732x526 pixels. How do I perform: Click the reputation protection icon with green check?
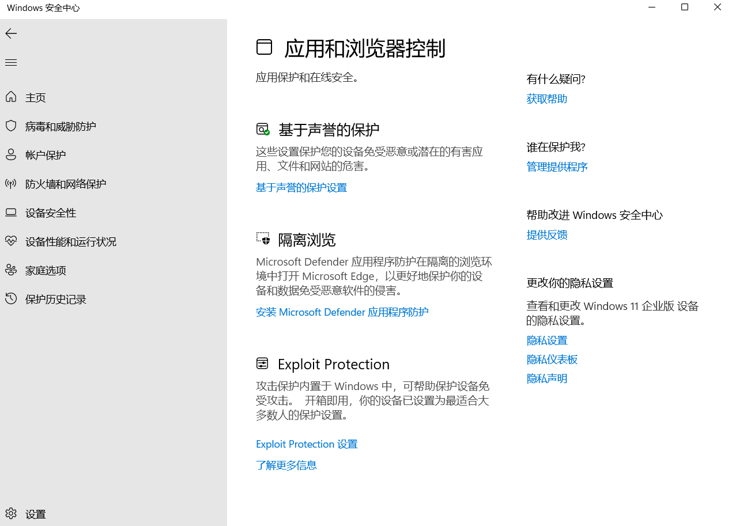[x=263, y=129]
